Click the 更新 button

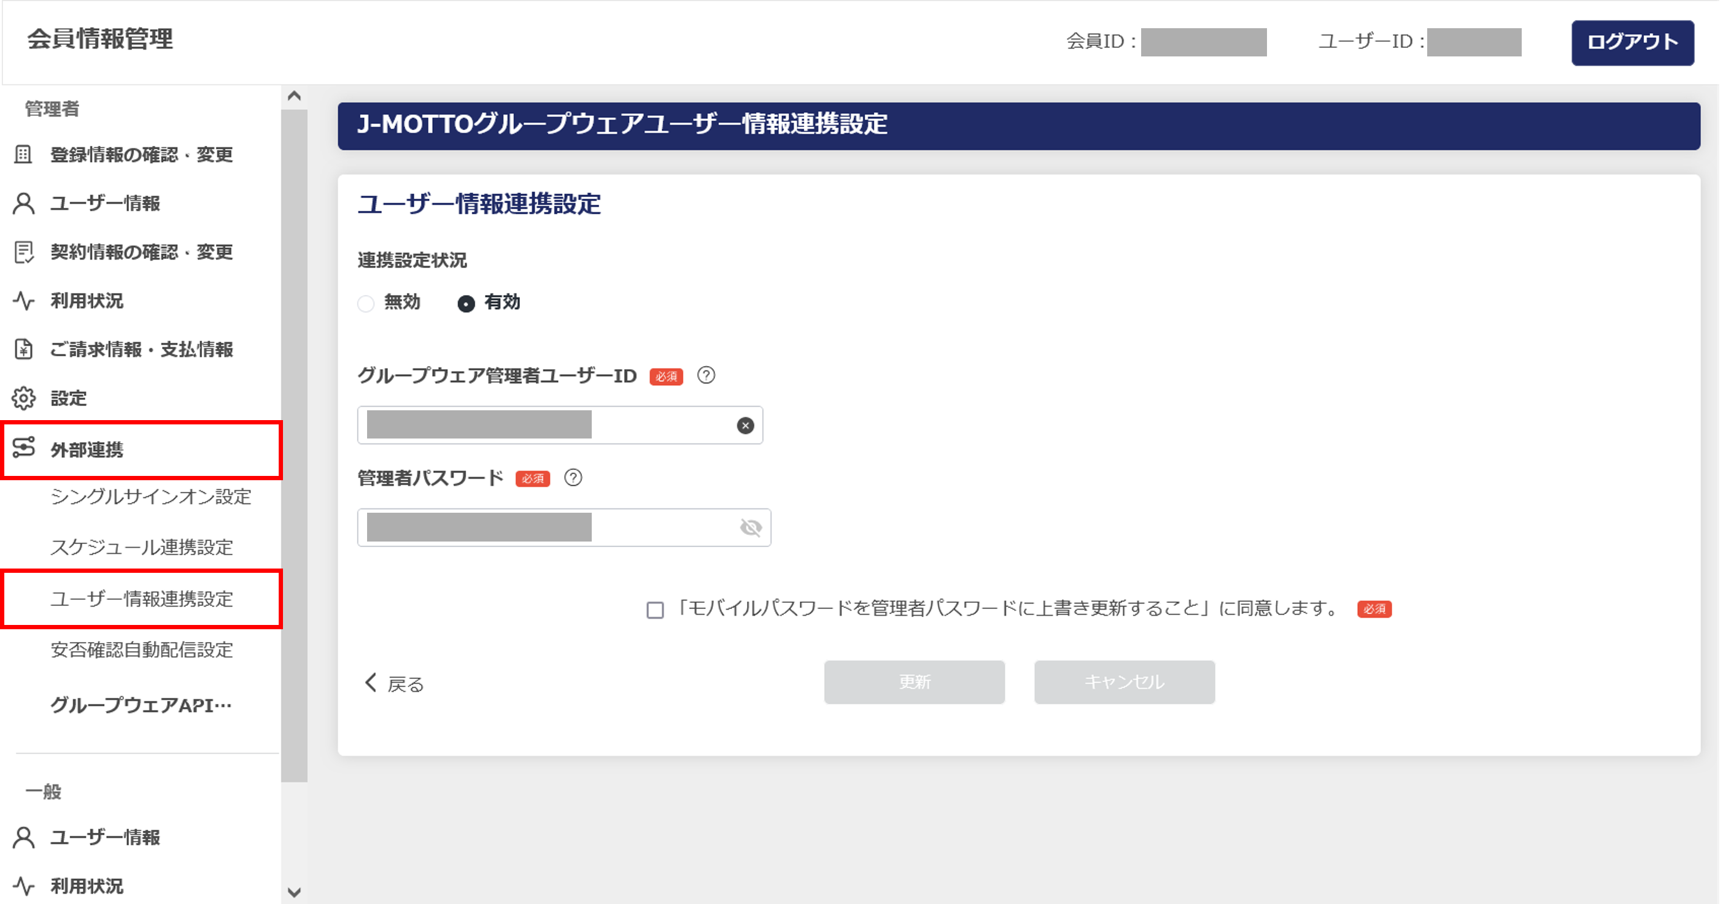[914, 682]
